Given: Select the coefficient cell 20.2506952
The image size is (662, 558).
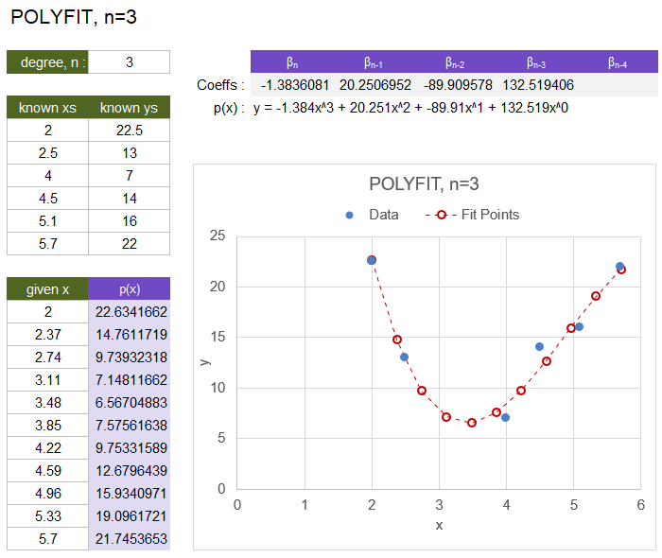Looking at the screenshot, I should pyautogui.click(x=374, y=85).
